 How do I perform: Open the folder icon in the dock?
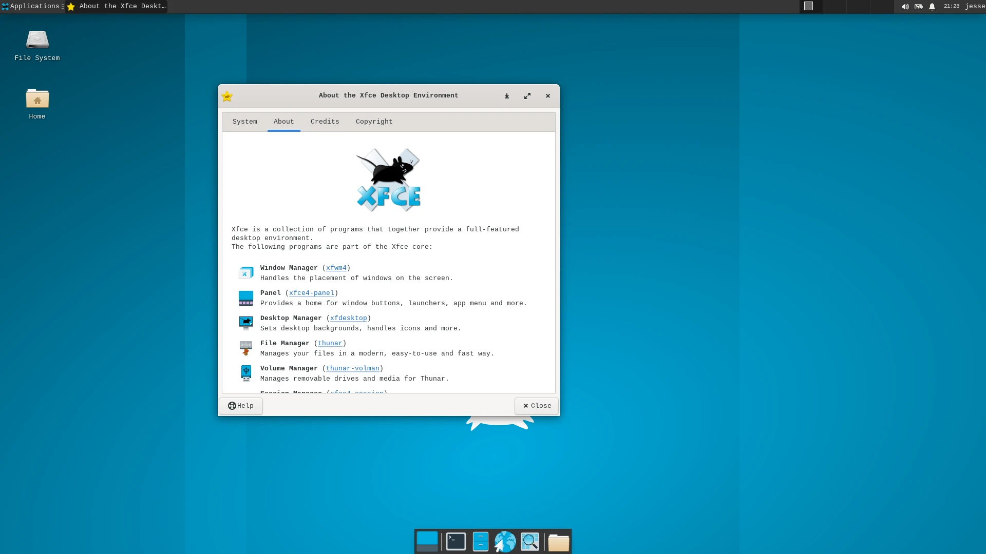tap(558, 541)
